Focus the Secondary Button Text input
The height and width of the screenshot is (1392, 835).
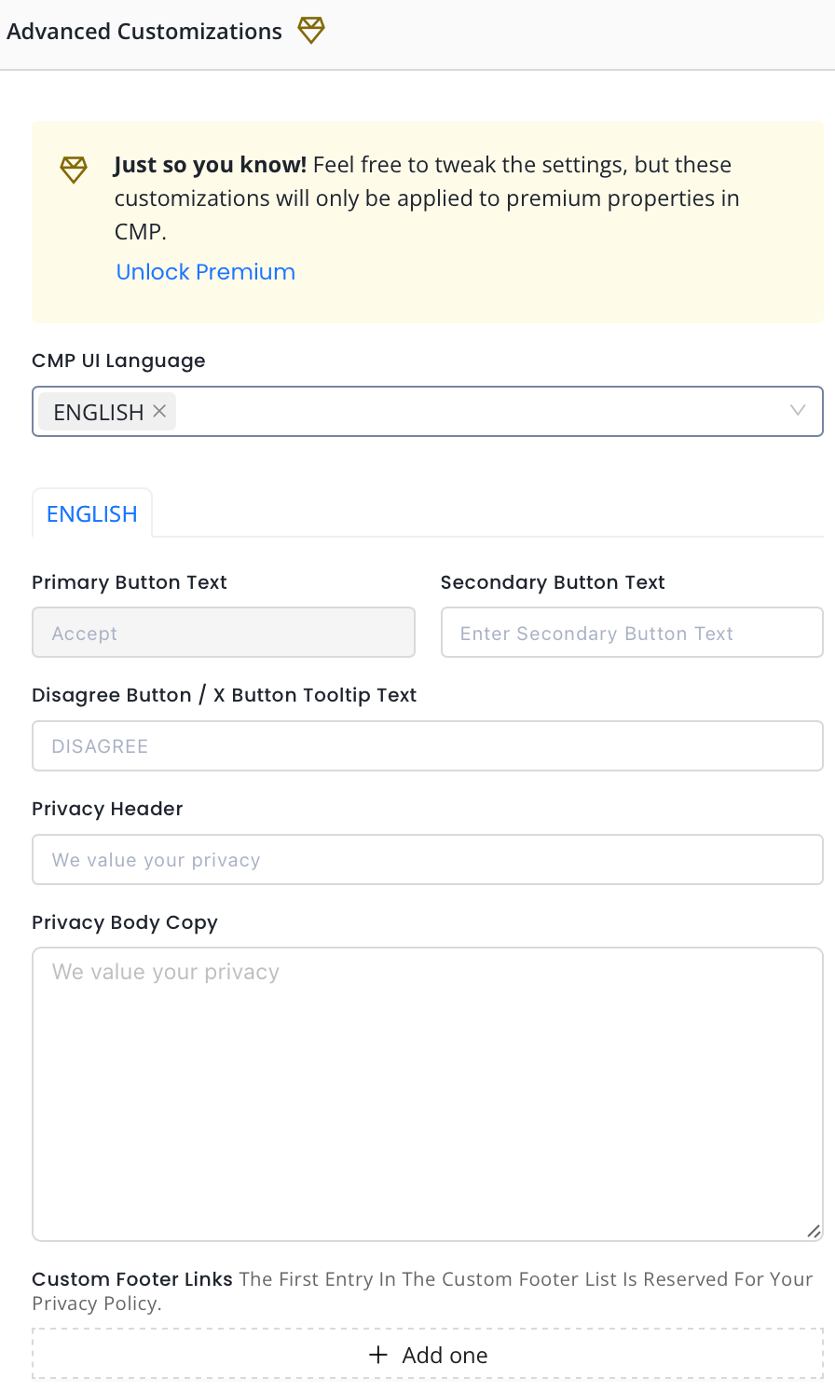click(x=632, y=634)
